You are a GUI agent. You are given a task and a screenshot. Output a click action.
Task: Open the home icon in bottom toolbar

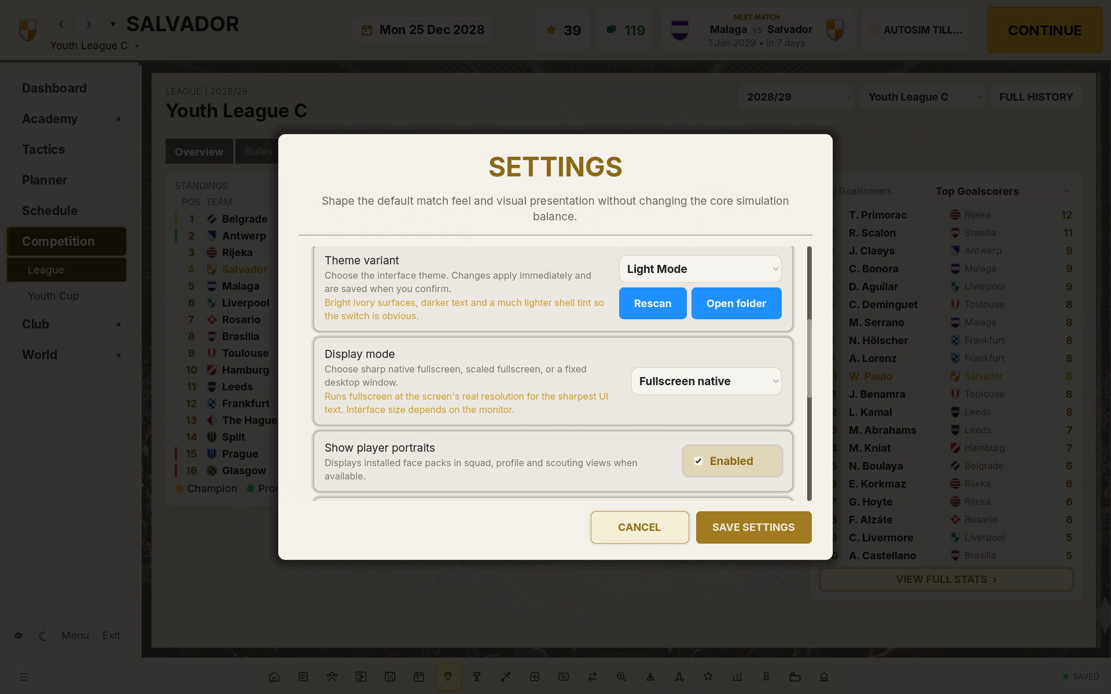click(274, 677)
